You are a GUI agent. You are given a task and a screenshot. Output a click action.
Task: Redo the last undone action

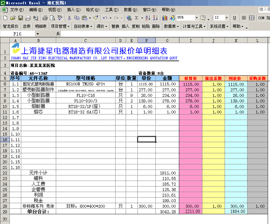point(116,18)
